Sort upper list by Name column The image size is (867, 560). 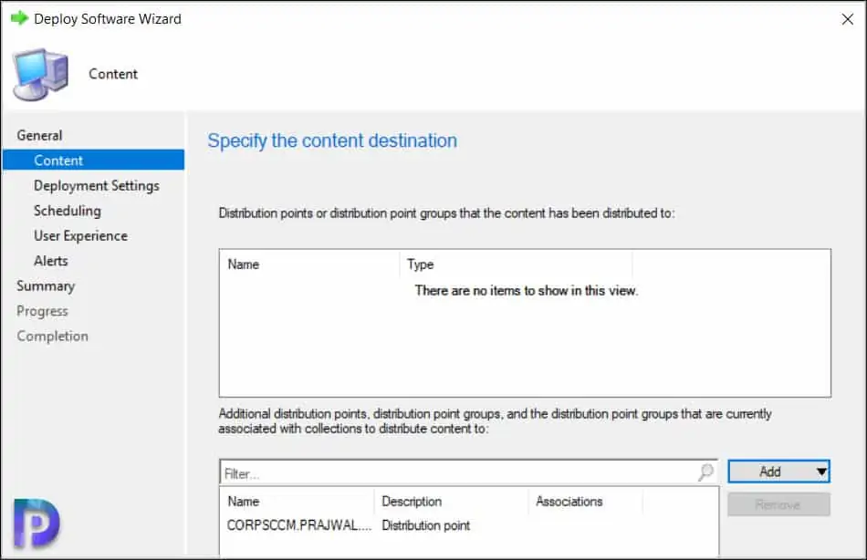coord(309,264)
